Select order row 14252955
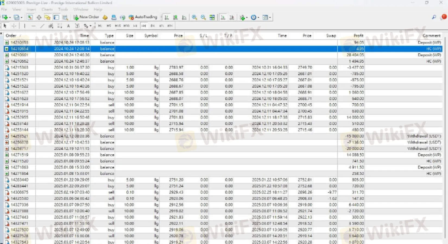The height and width of the screenshot is (244, 448). (x=20, y=117)
